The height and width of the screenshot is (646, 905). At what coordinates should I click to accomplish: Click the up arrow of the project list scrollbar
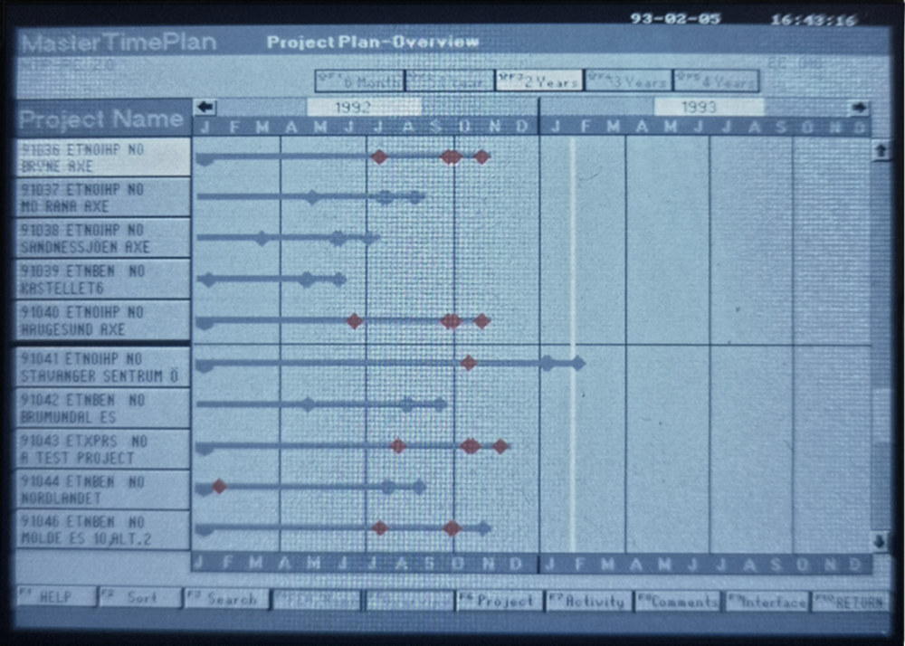pyautogui.click(x=881, y=150)
